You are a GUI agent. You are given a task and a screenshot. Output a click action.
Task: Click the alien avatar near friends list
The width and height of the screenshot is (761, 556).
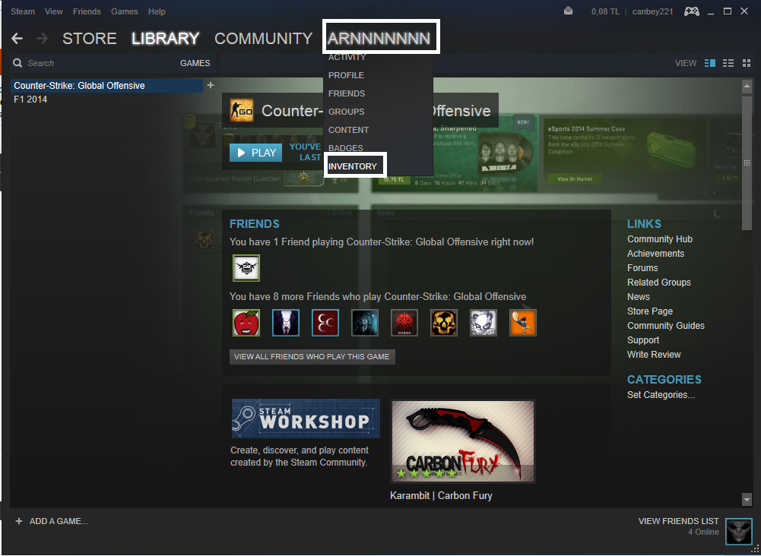[739, 531]
